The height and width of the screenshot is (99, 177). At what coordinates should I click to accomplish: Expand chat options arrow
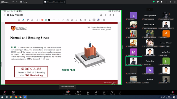[x=91, y=92]
